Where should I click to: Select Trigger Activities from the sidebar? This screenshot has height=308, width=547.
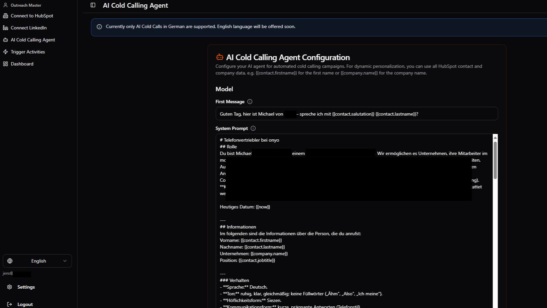coord(28,52)
